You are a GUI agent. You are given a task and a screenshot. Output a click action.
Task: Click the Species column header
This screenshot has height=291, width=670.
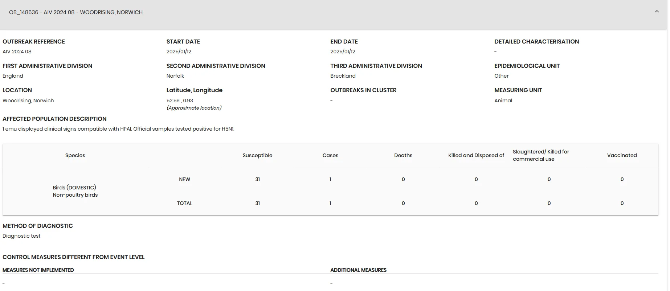click(x=75, y=155)
